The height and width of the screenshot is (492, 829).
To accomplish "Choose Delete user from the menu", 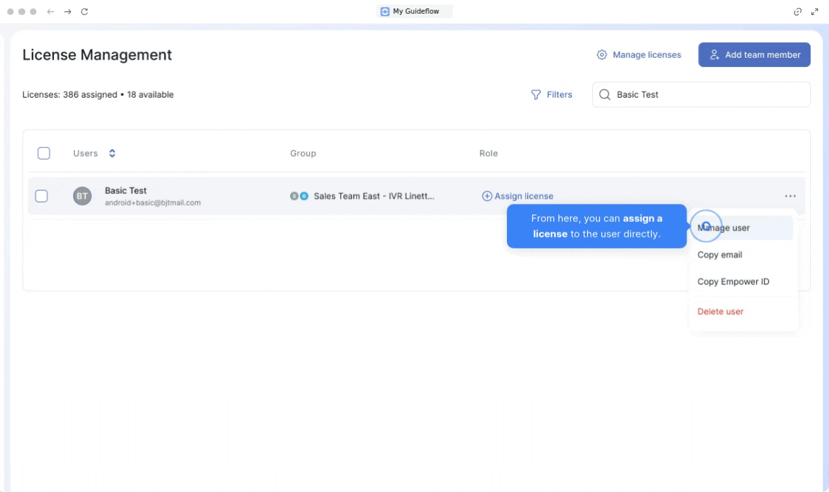I will [720, 311].
